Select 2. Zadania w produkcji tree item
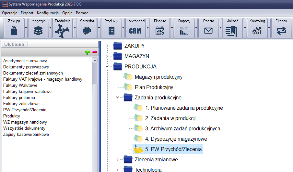 (170, 118)
